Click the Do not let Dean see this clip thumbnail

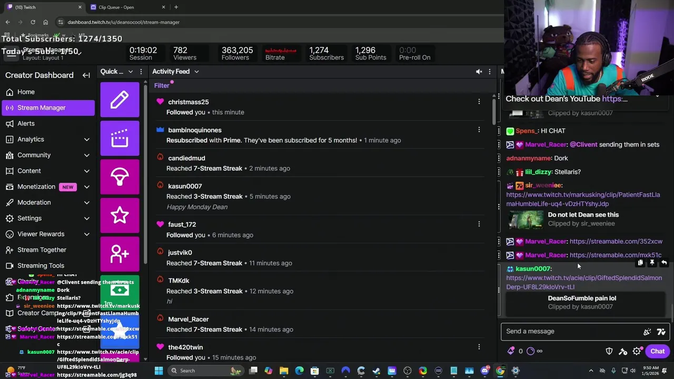526,219
